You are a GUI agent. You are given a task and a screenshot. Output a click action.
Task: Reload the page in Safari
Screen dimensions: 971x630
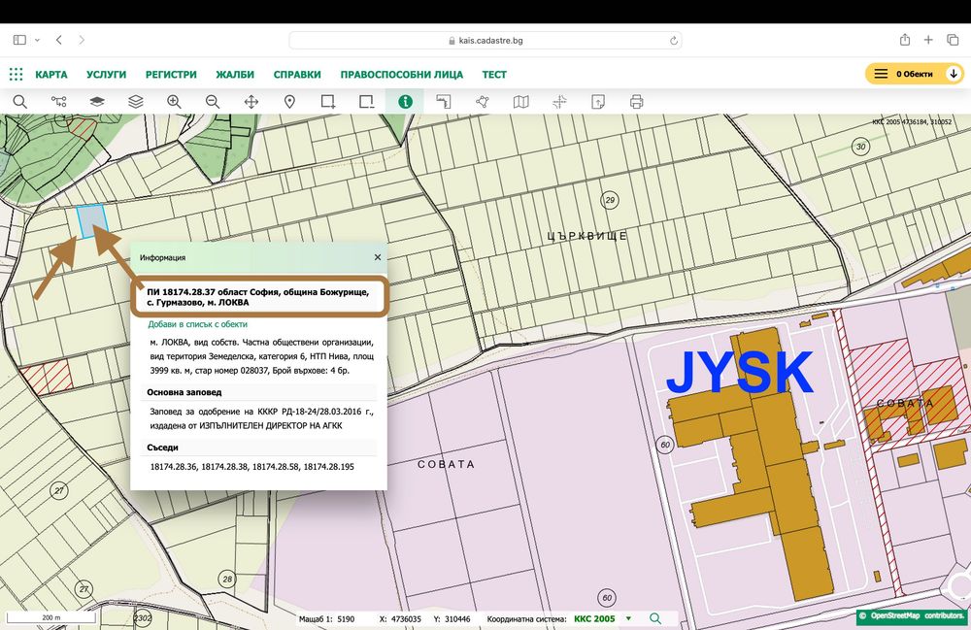[674, 40]
